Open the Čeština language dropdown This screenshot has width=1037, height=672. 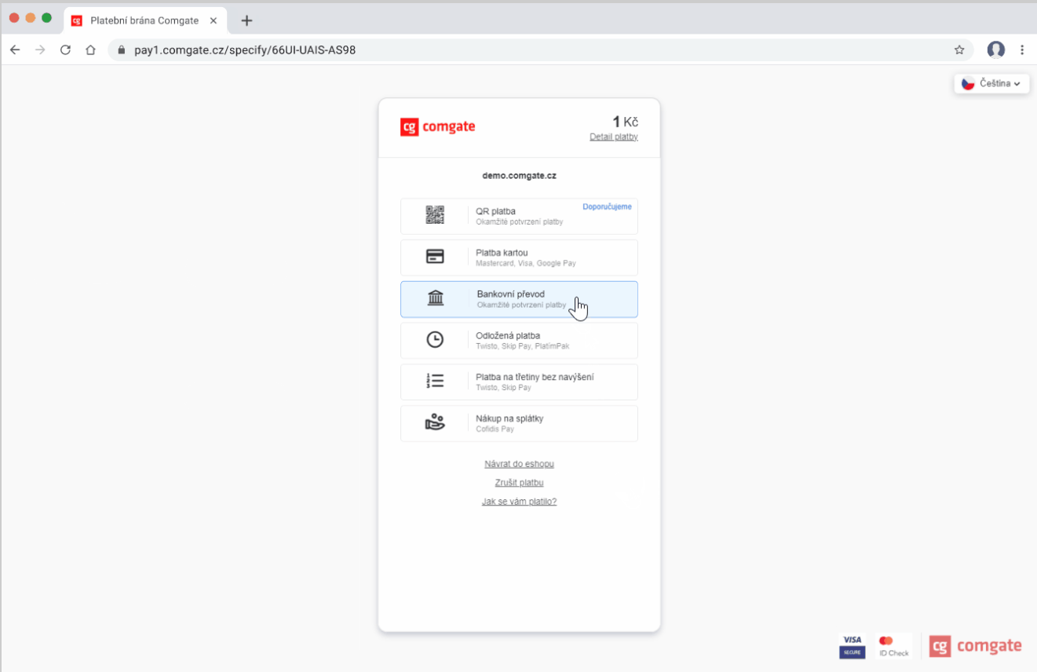(991, 83)
